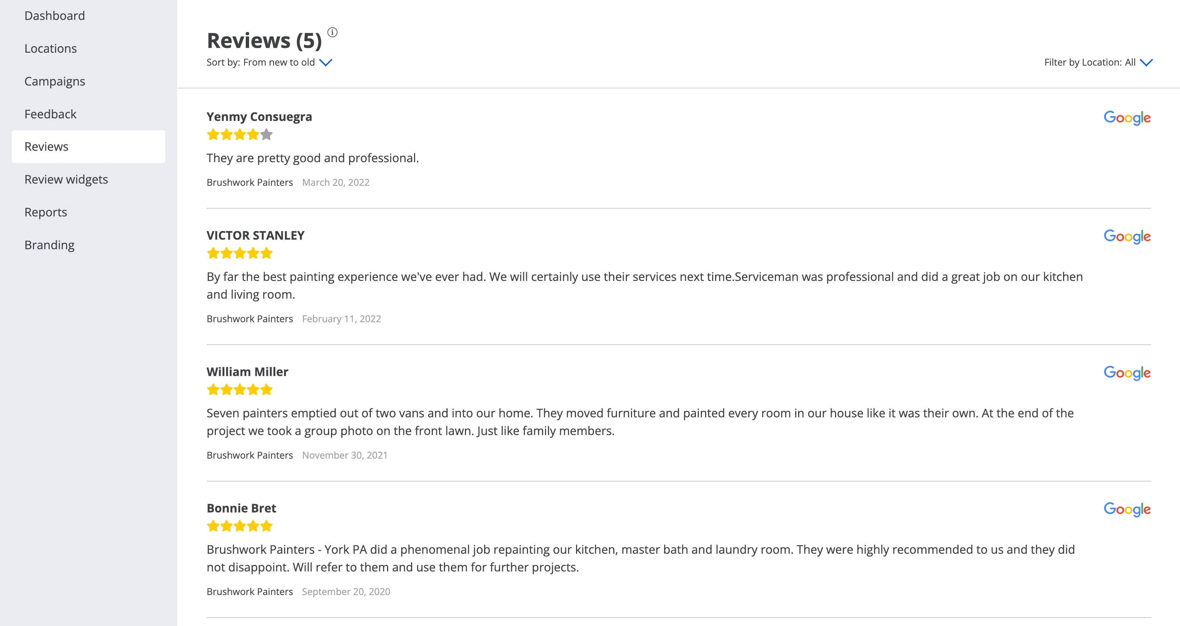Click Bonnie Bret reviewer name
1180x626 pixels.
[x=241, y=508]
